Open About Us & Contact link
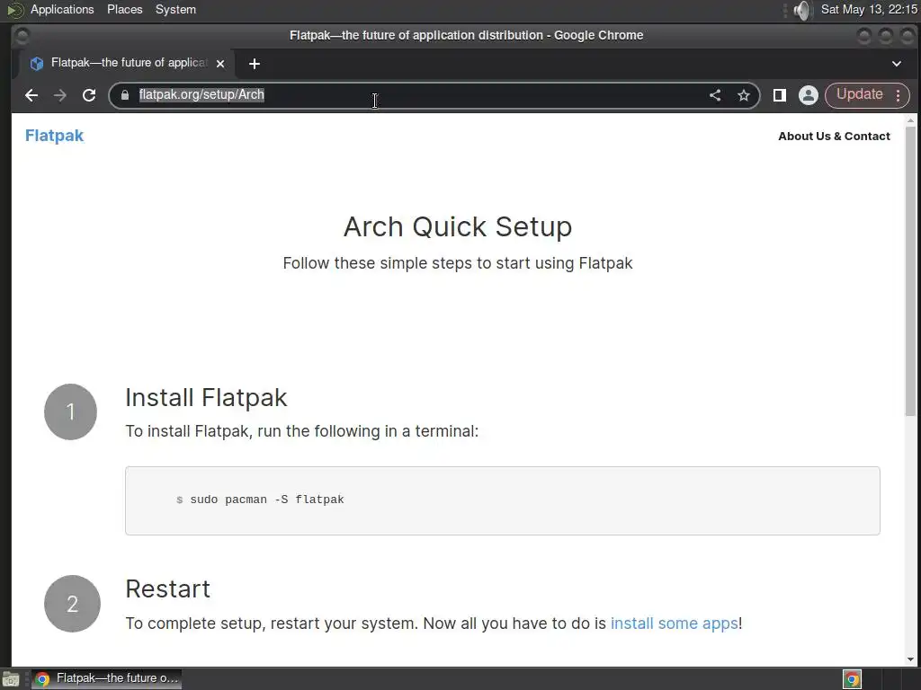This screenshot has height=690, width=921. pyautogui.click(x=834, y=137)
